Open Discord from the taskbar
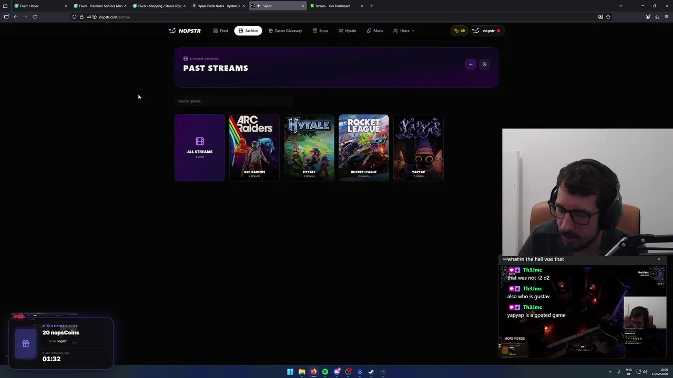This screenshot has height=378, width=673. pos(336,372)
